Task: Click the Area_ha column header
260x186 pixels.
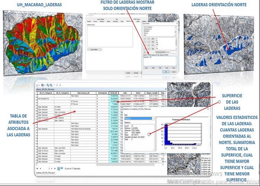Action: coord(114,93)
